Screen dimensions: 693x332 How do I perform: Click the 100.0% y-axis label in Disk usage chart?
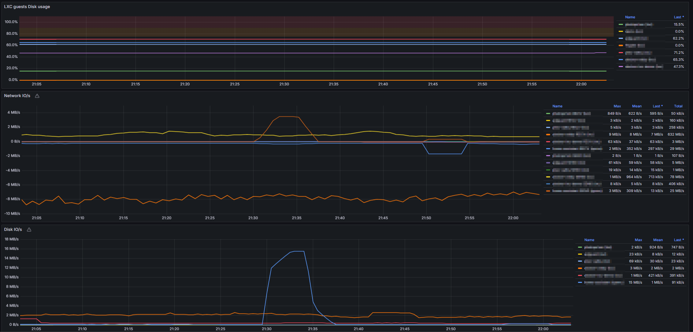click(11, 22)
